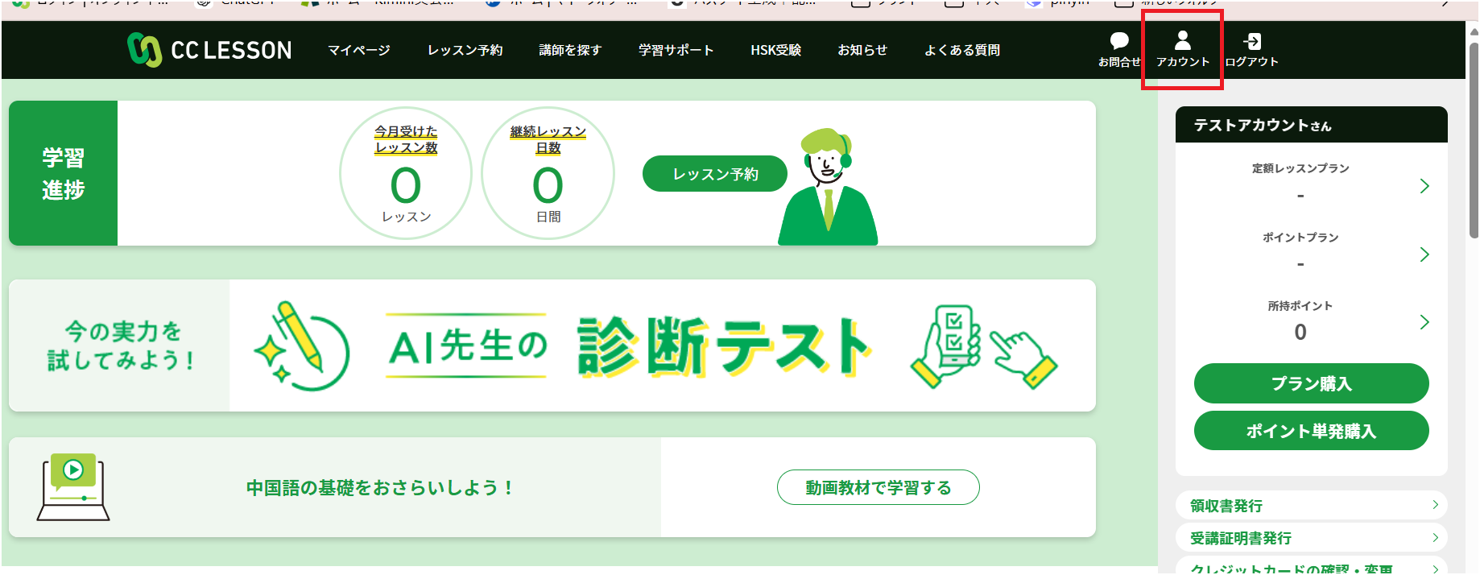Open the 受講証明書発行 link
The width and height of the screenshot is (1480, 575).
click(x=1311, y=537)
